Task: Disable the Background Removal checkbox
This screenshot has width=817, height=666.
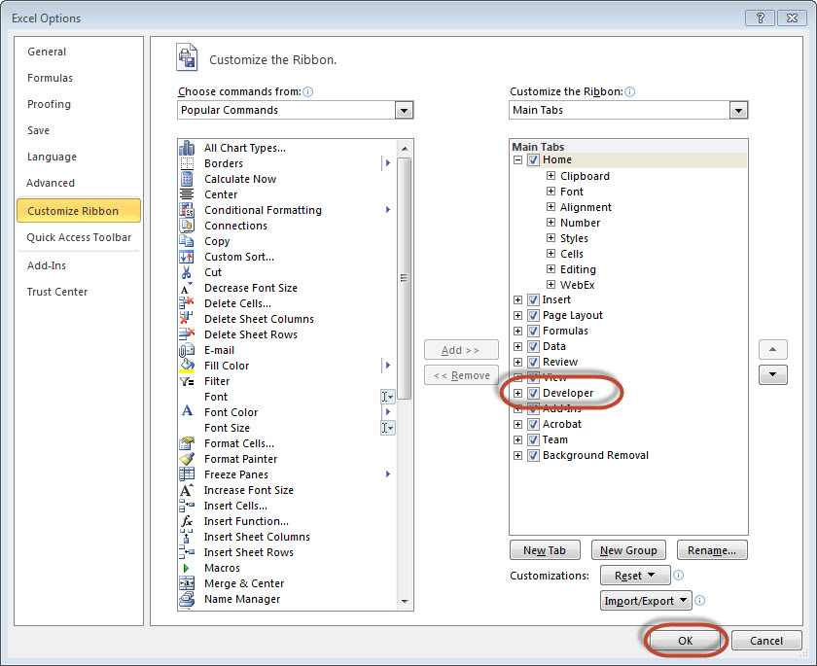Action: tap(533, 455)
